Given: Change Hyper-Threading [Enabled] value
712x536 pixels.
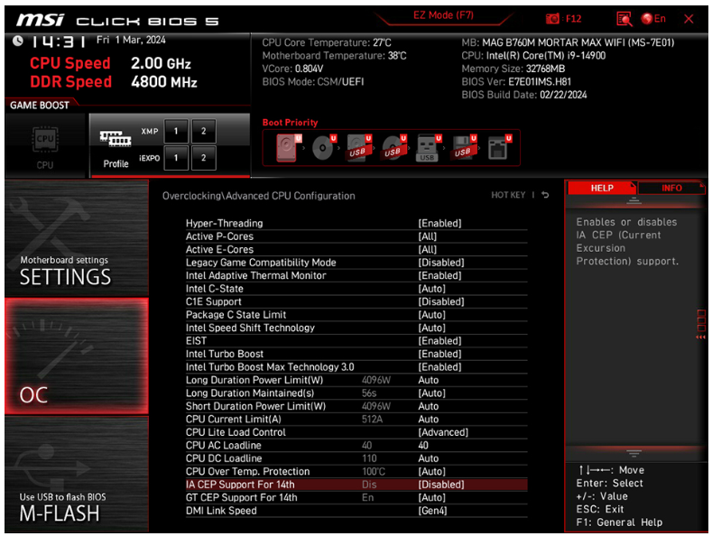Looking at the screenshot, I should 439,223.
